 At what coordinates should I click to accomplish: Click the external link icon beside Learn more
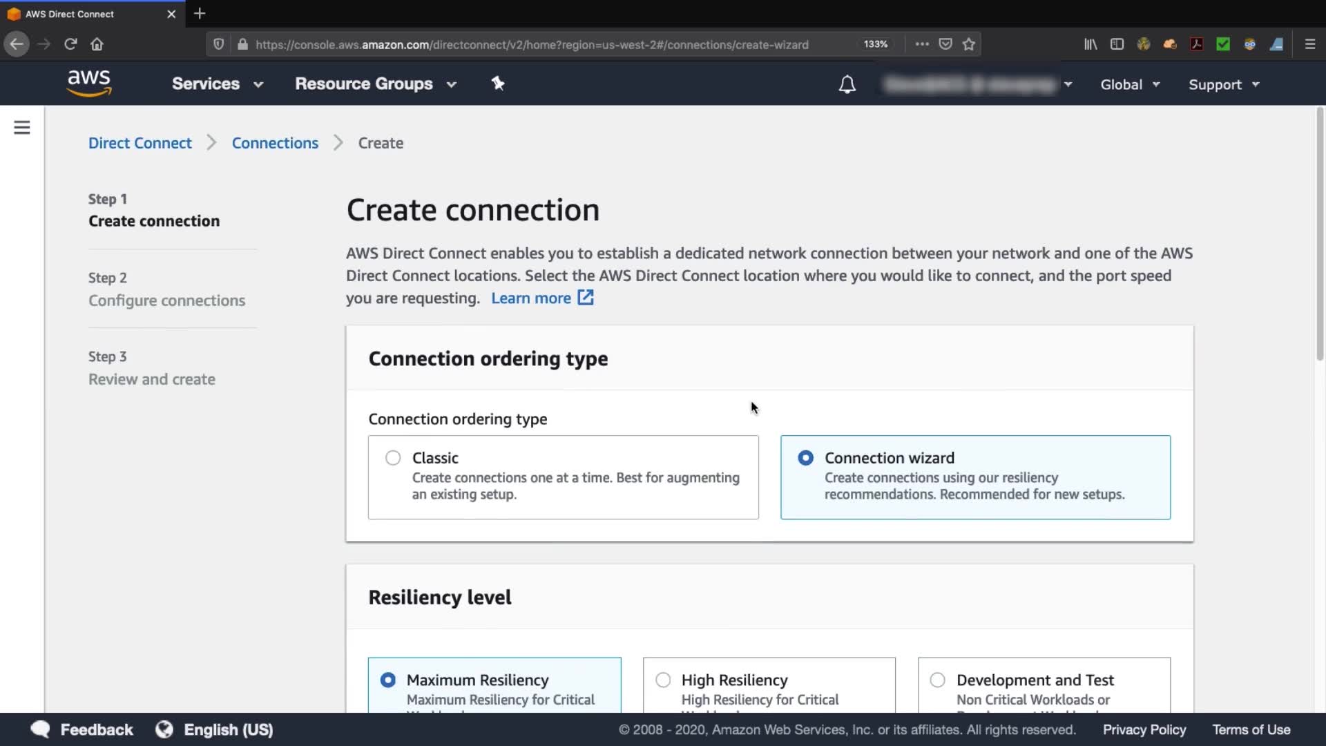tap(586, 298)
